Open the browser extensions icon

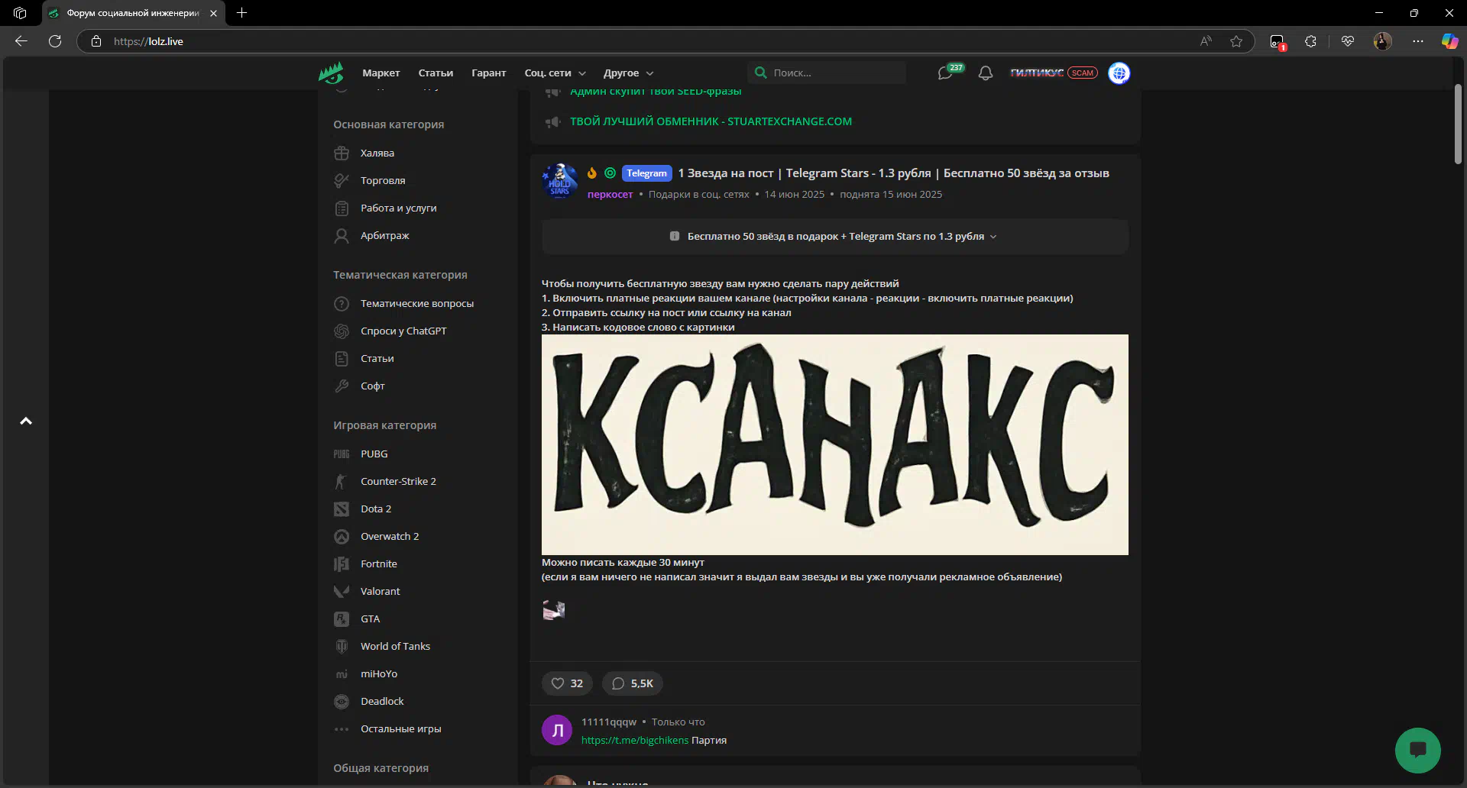point(1311,41)
